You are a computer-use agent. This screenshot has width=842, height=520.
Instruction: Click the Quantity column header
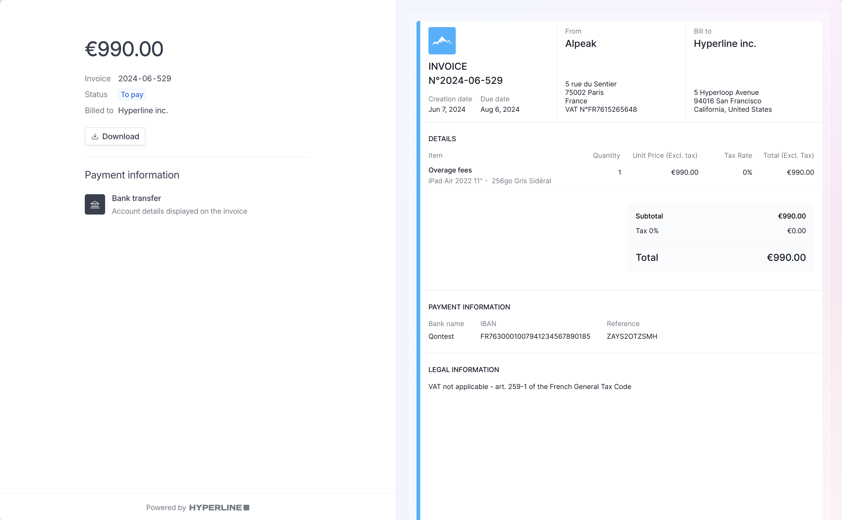coord(606,156)
